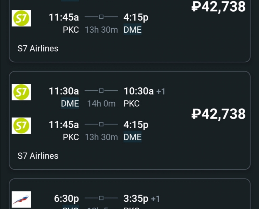Click the stop marker on the 6:30p flight line
Viewport: 259px width, 209px height.
[101, 198]
